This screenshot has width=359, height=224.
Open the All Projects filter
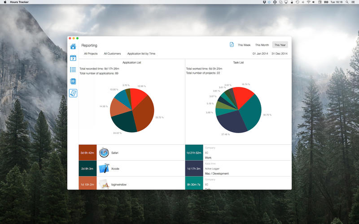[91, 53]
